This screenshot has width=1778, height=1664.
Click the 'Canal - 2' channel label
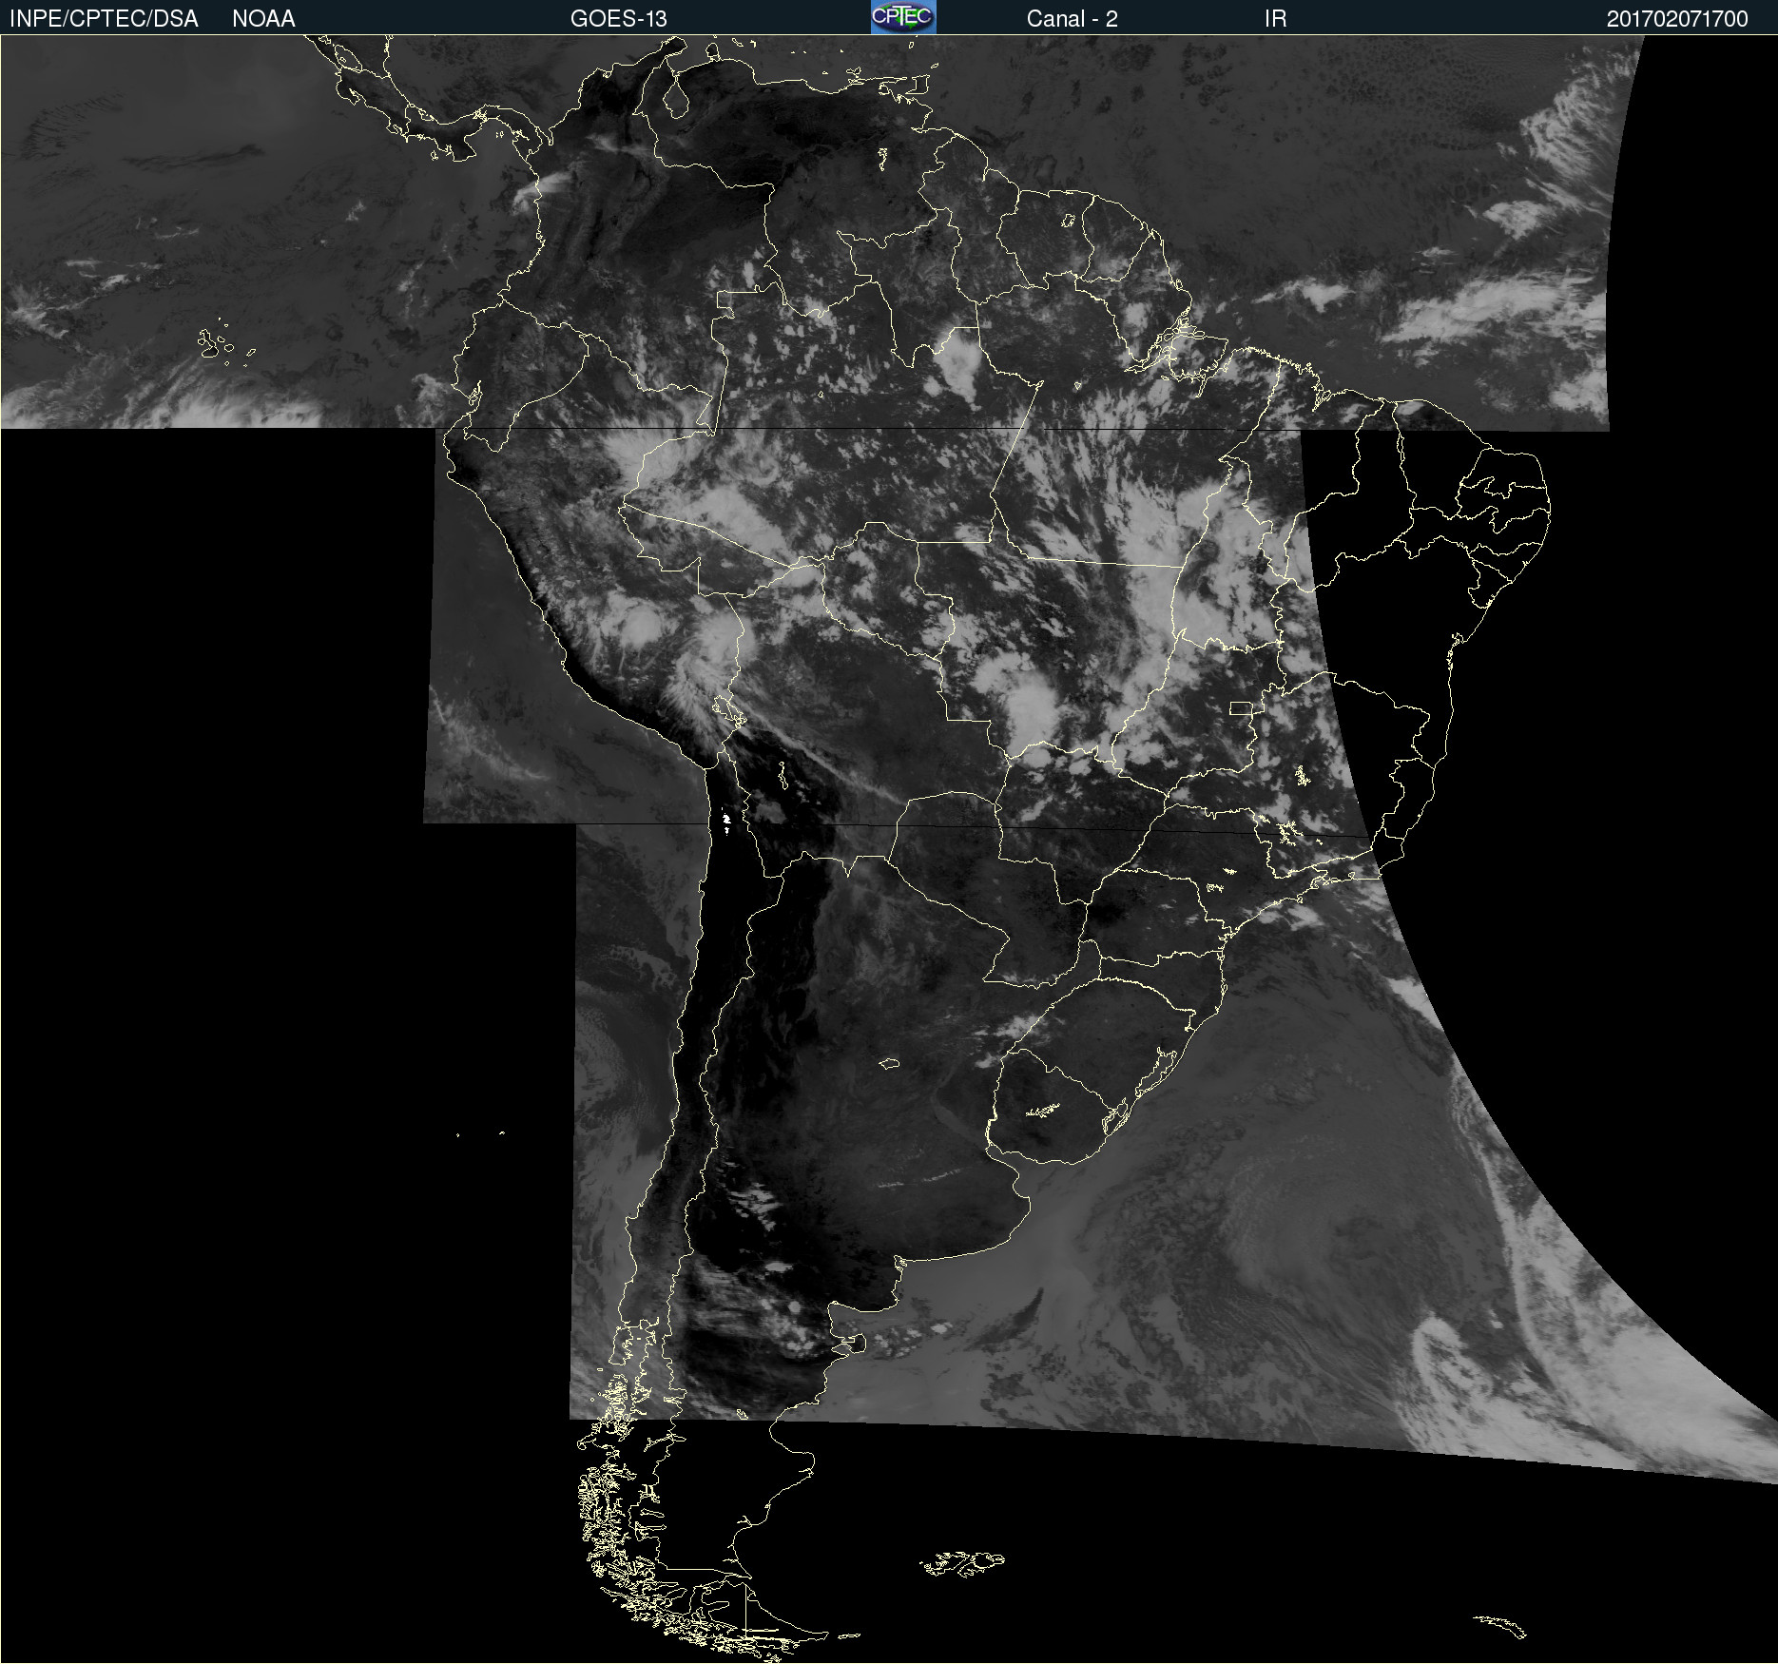1072,19
